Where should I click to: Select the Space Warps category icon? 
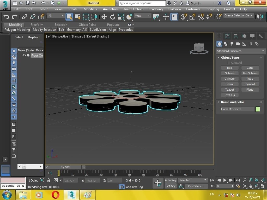tap(251, 44)
